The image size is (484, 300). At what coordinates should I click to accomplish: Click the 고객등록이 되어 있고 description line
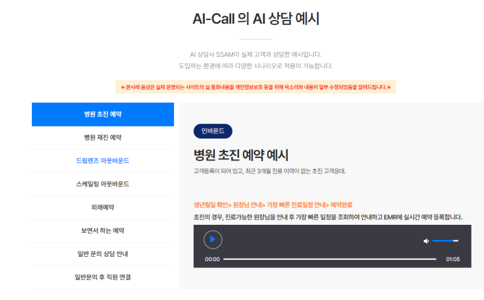pyautogui.click(x=269, y=172)
